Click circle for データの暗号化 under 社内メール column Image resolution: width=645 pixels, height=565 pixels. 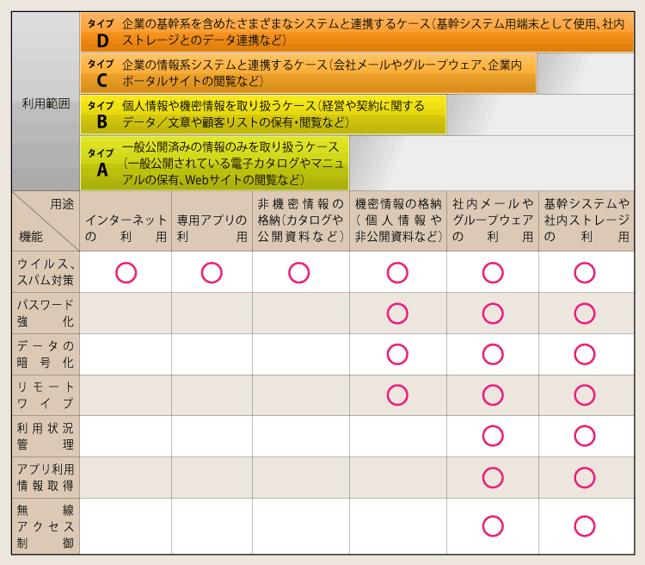pyautogui.click(x=493, y=354)
